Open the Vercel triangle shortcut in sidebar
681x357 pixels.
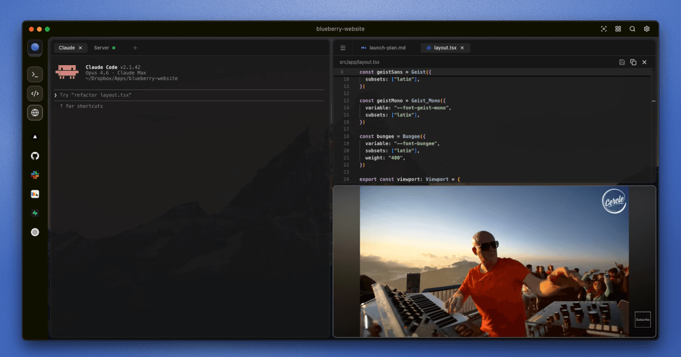(35, 137)
